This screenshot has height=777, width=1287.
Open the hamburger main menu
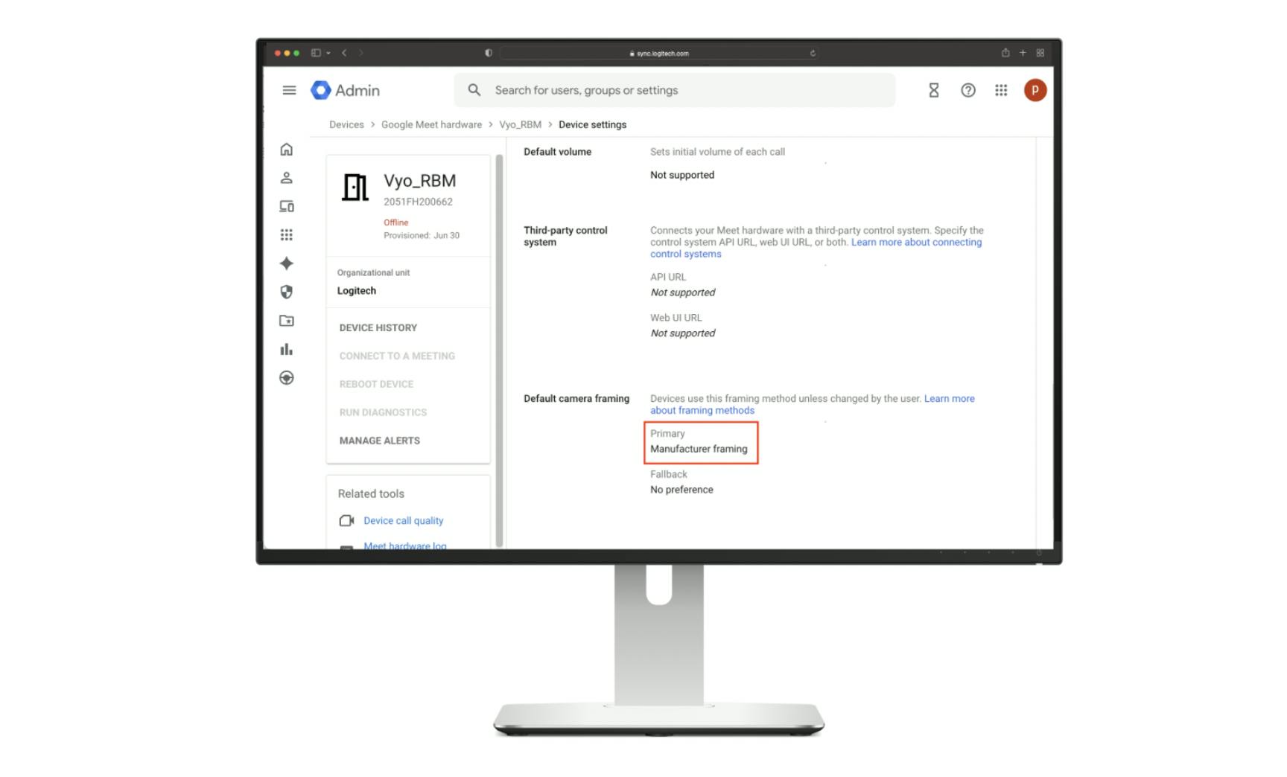tap(289, 90)
